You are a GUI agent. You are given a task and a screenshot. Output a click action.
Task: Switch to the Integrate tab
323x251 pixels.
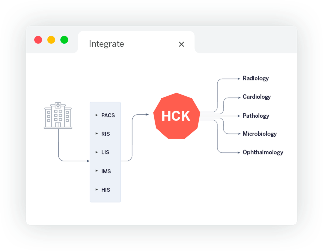point(106,44)
